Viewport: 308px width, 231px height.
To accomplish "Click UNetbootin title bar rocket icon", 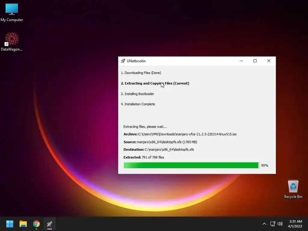I will [123, 61].
